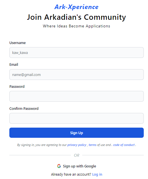Click the Email field label
Screen dimensions: 148x179
14,65
